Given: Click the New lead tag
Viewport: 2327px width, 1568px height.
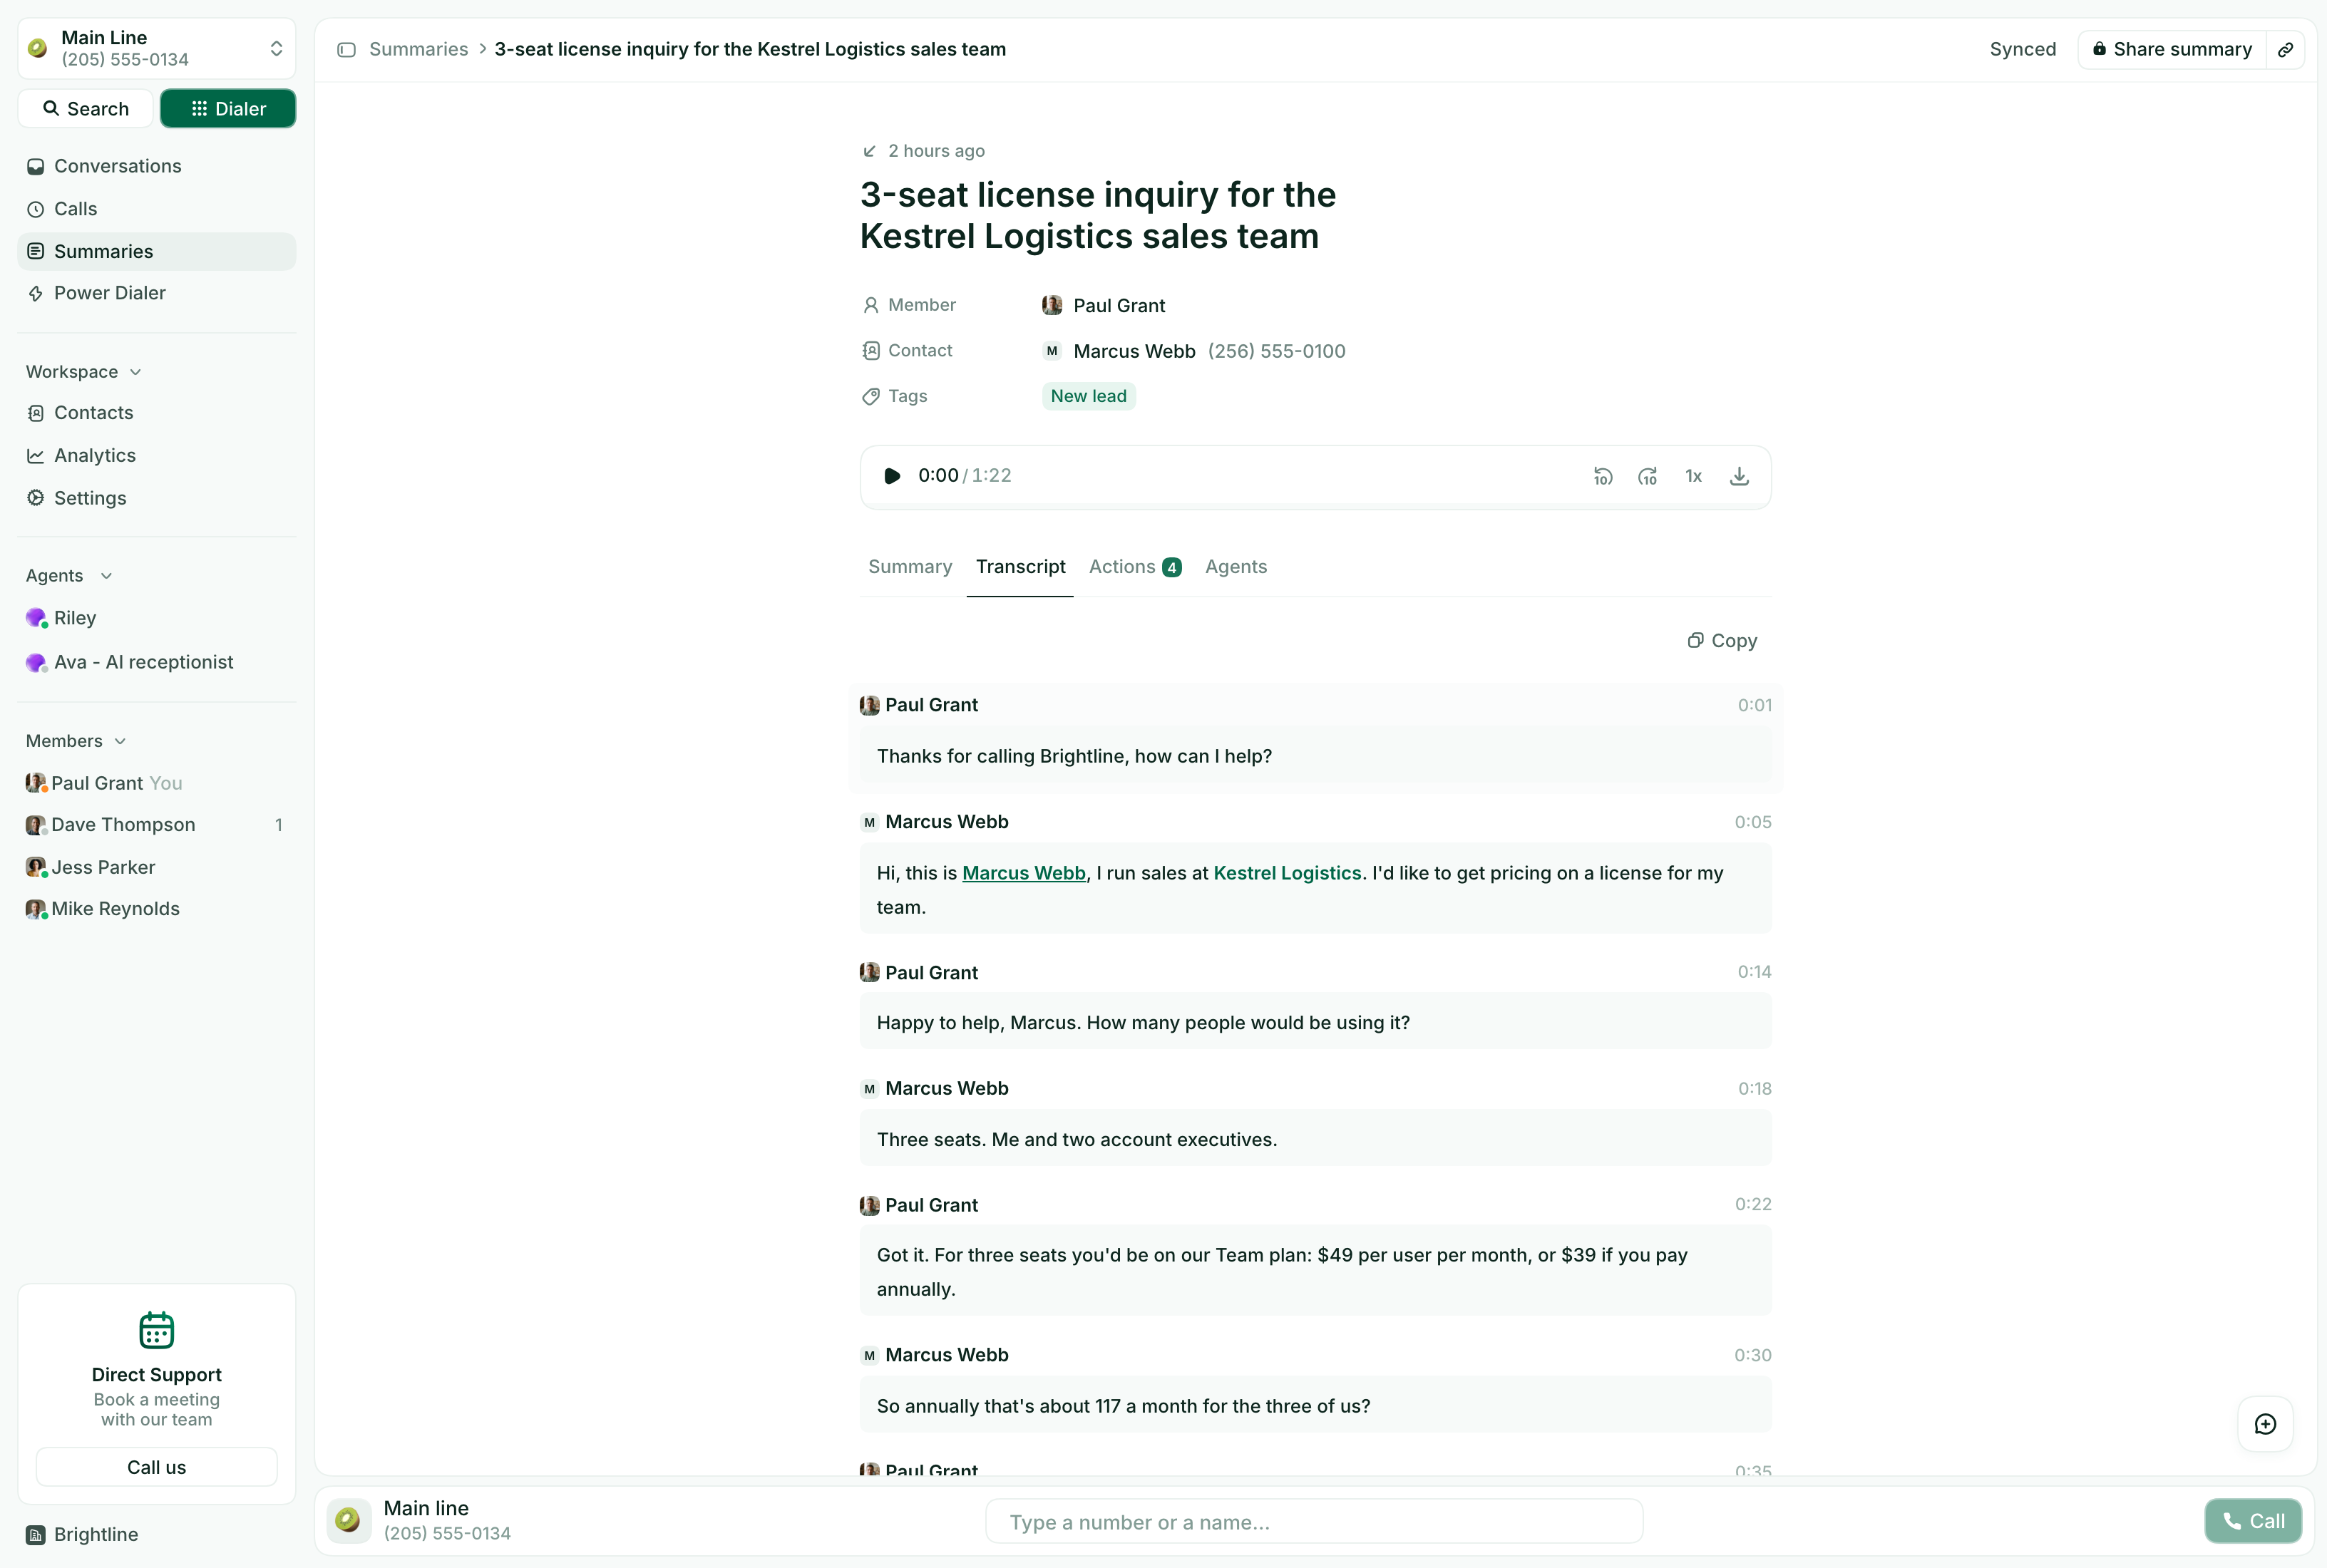Looking at the screenshot, I should 1088,396.
